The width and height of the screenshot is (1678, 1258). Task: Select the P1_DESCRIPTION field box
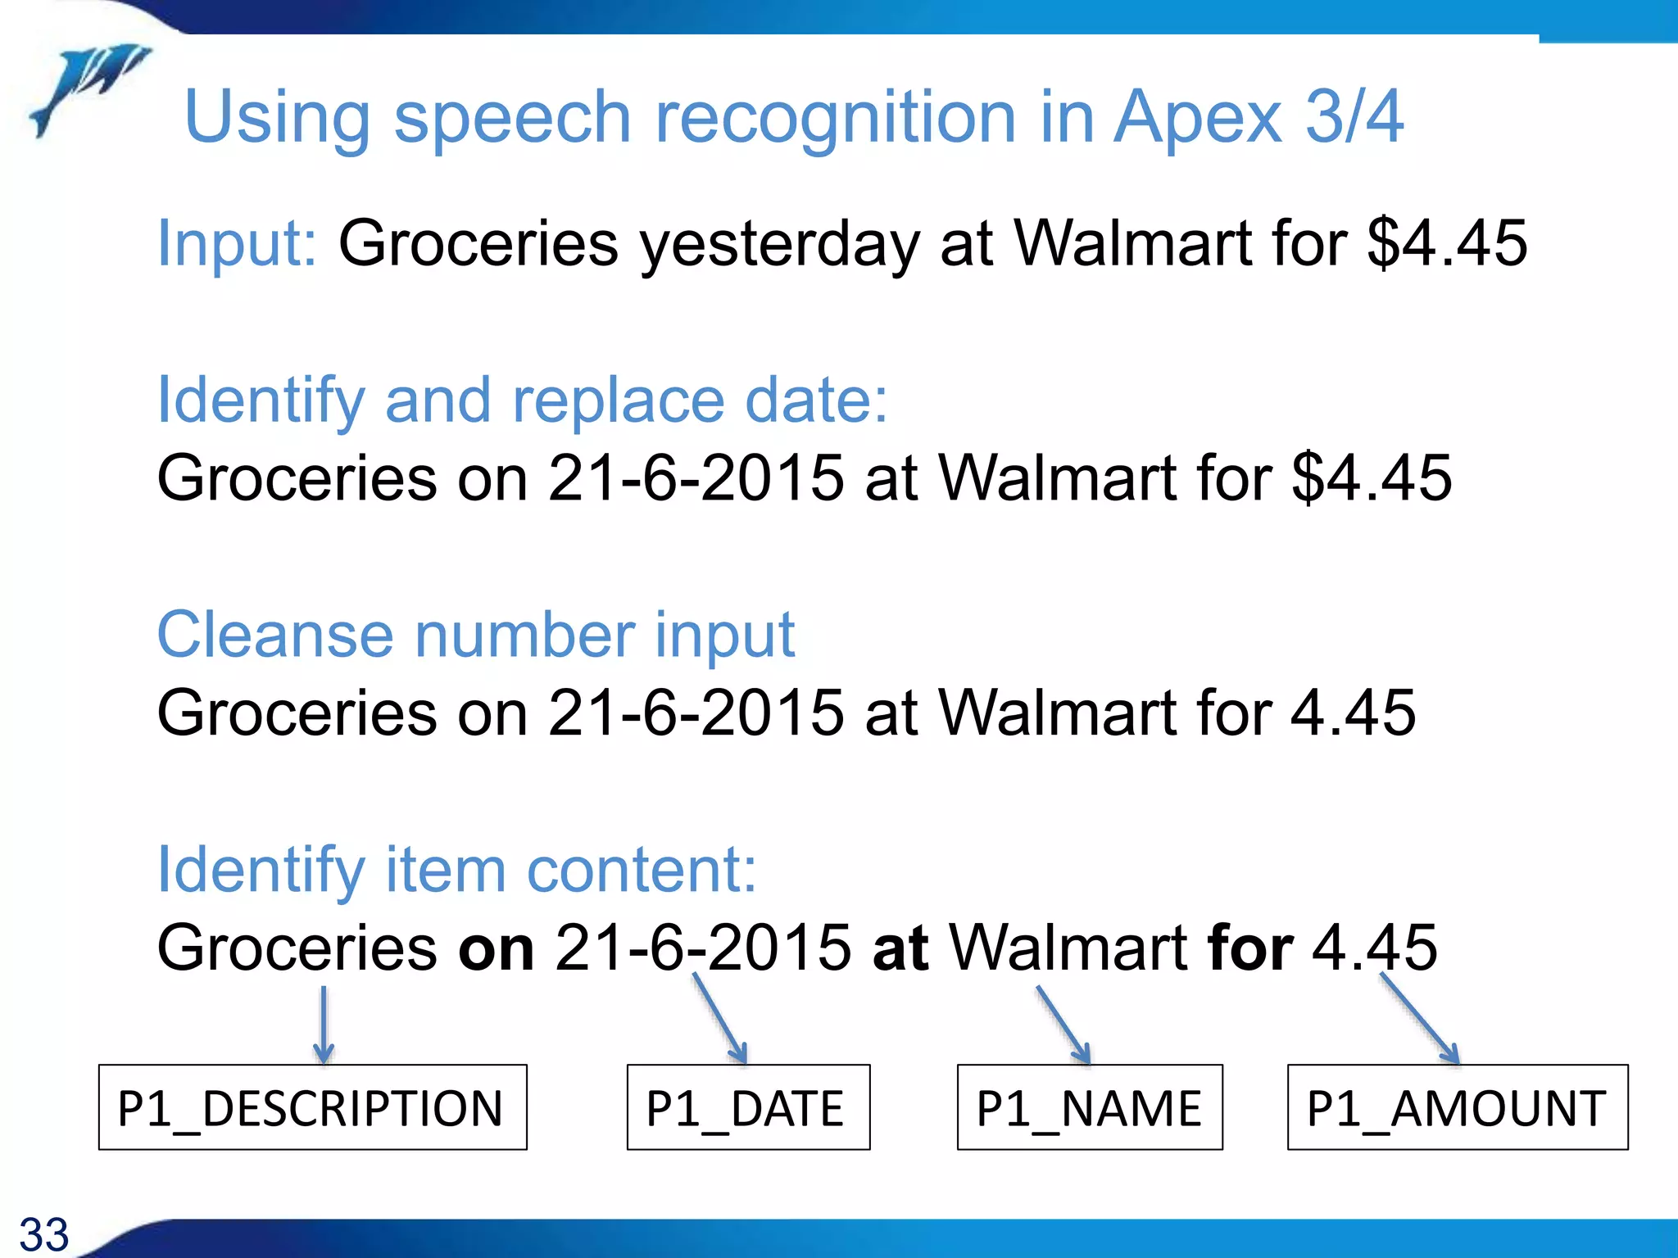click(312, 1107)
